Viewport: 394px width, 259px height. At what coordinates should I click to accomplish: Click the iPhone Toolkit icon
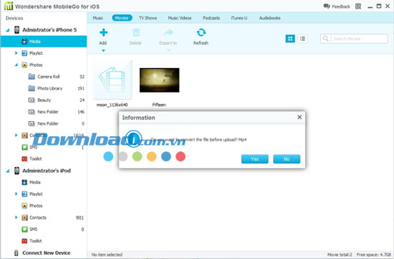[24, 159]
